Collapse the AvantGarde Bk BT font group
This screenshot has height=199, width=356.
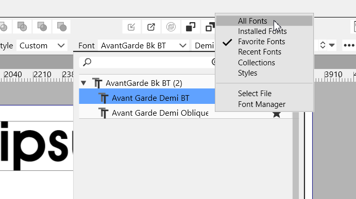[x=83, y=83]
